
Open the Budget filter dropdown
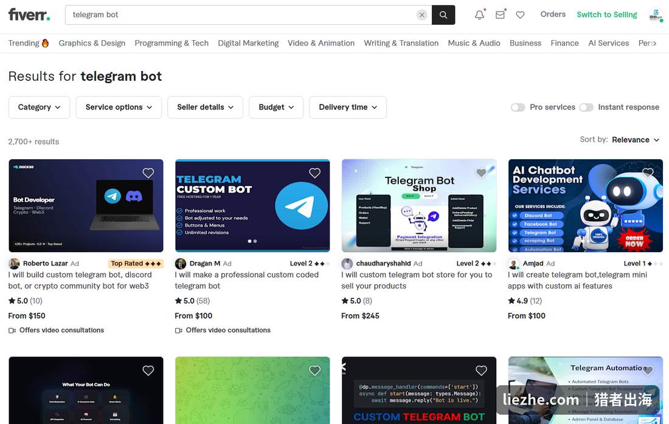point(276,108)
